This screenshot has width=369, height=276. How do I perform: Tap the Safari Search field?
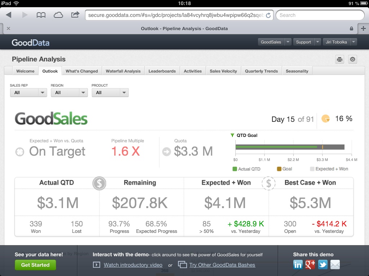(320, 15)
